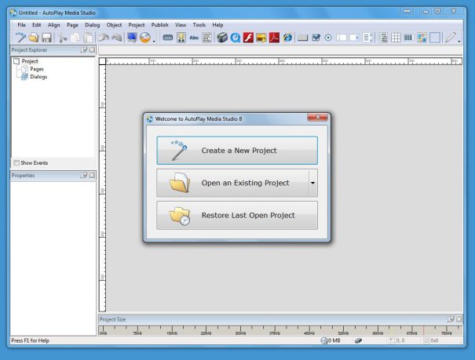The height and width of the screenshot is (360, 475).
Task: Click the Preview monitor toolbar icon
Action: [x=132, y=38]
